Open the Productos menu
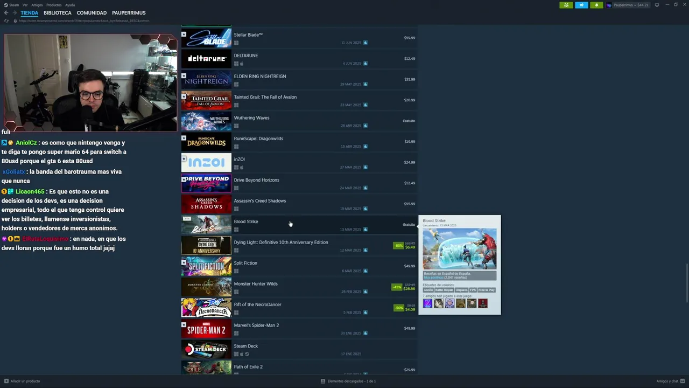This screenshot has height=388, width=689. pyautogui.click(x=54, y=5)
